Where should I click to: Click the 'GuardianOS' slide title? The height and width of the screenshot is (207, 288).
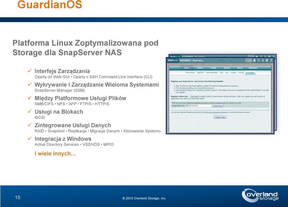point(50,4)
